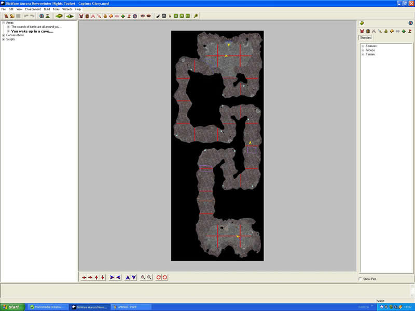The height and width of the screenshot is (311, 415).
Task: Zoom in with first magnifier button
Action: (x=143, y=277)
